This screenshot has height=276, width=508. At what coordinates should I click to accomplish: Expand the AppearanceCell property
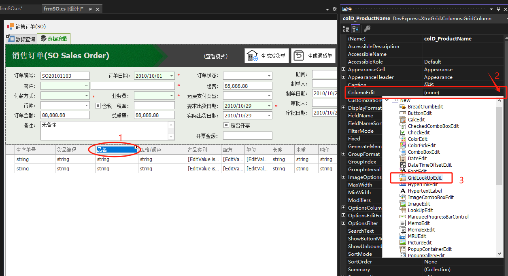click(344, 69)
